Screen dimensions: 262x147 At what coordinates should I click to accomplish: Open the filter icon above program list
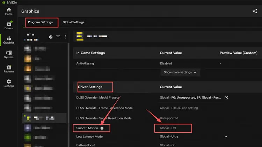click(x=58, y=37)
